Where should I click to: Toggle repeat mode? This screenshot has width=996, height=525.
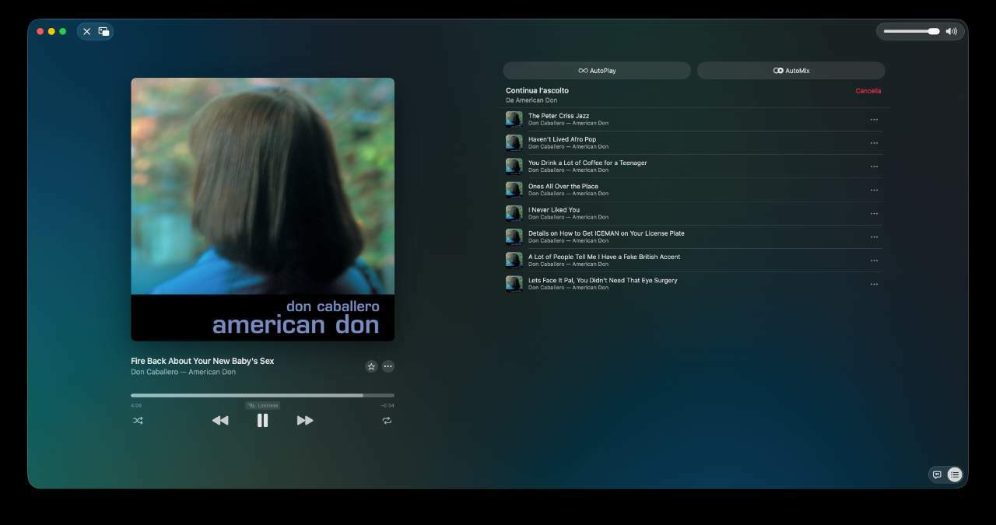pyautogui.click(x=387, y=421)
